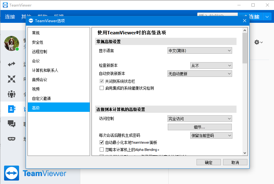Check 忽略本计算机上的Alpha Blending checkbox
274x184 pixels.
pyautogui.click(x=102, y=149)
